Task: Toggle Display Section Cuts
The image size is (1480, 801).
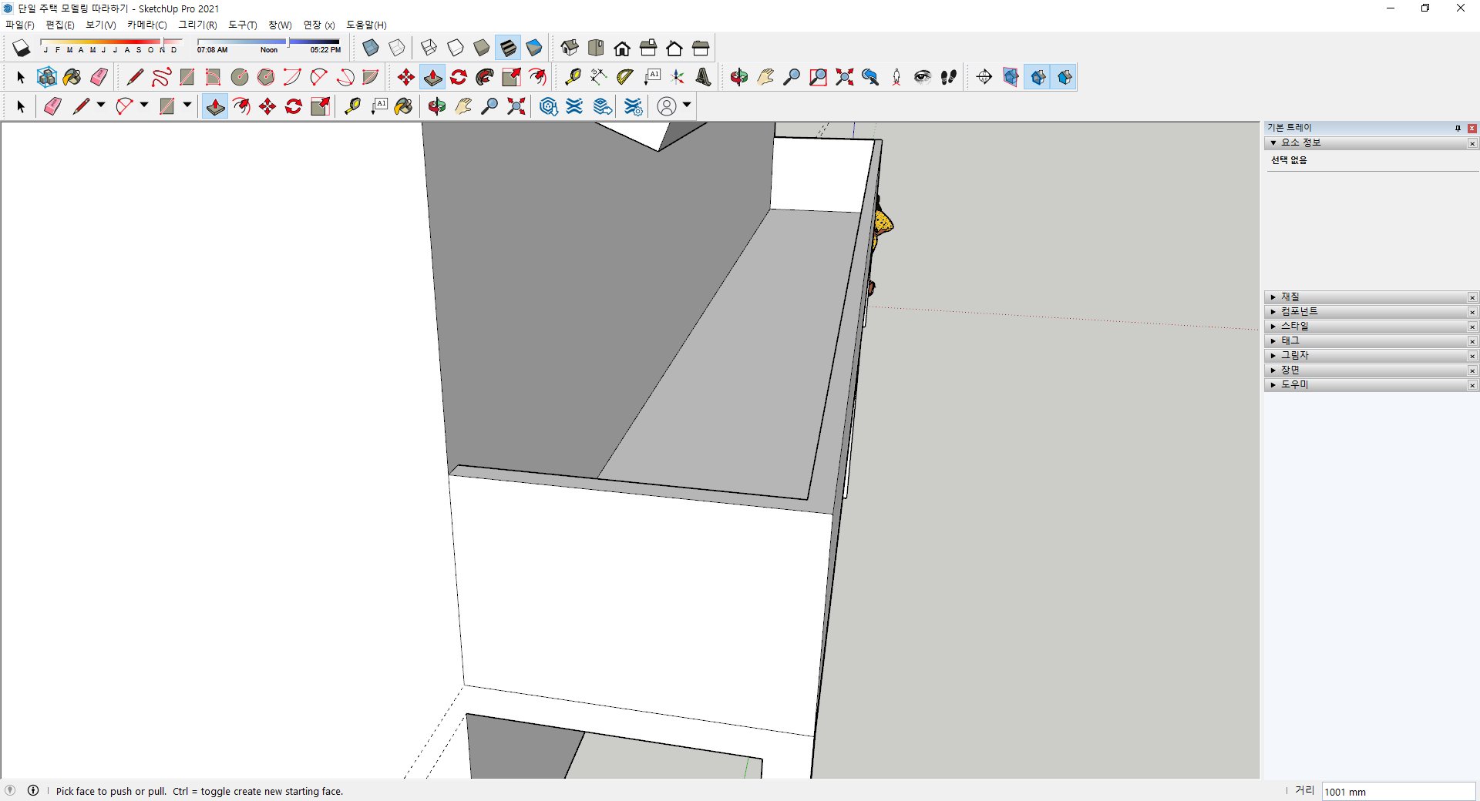Action: pyautogui.click(x=1038, y=77)
